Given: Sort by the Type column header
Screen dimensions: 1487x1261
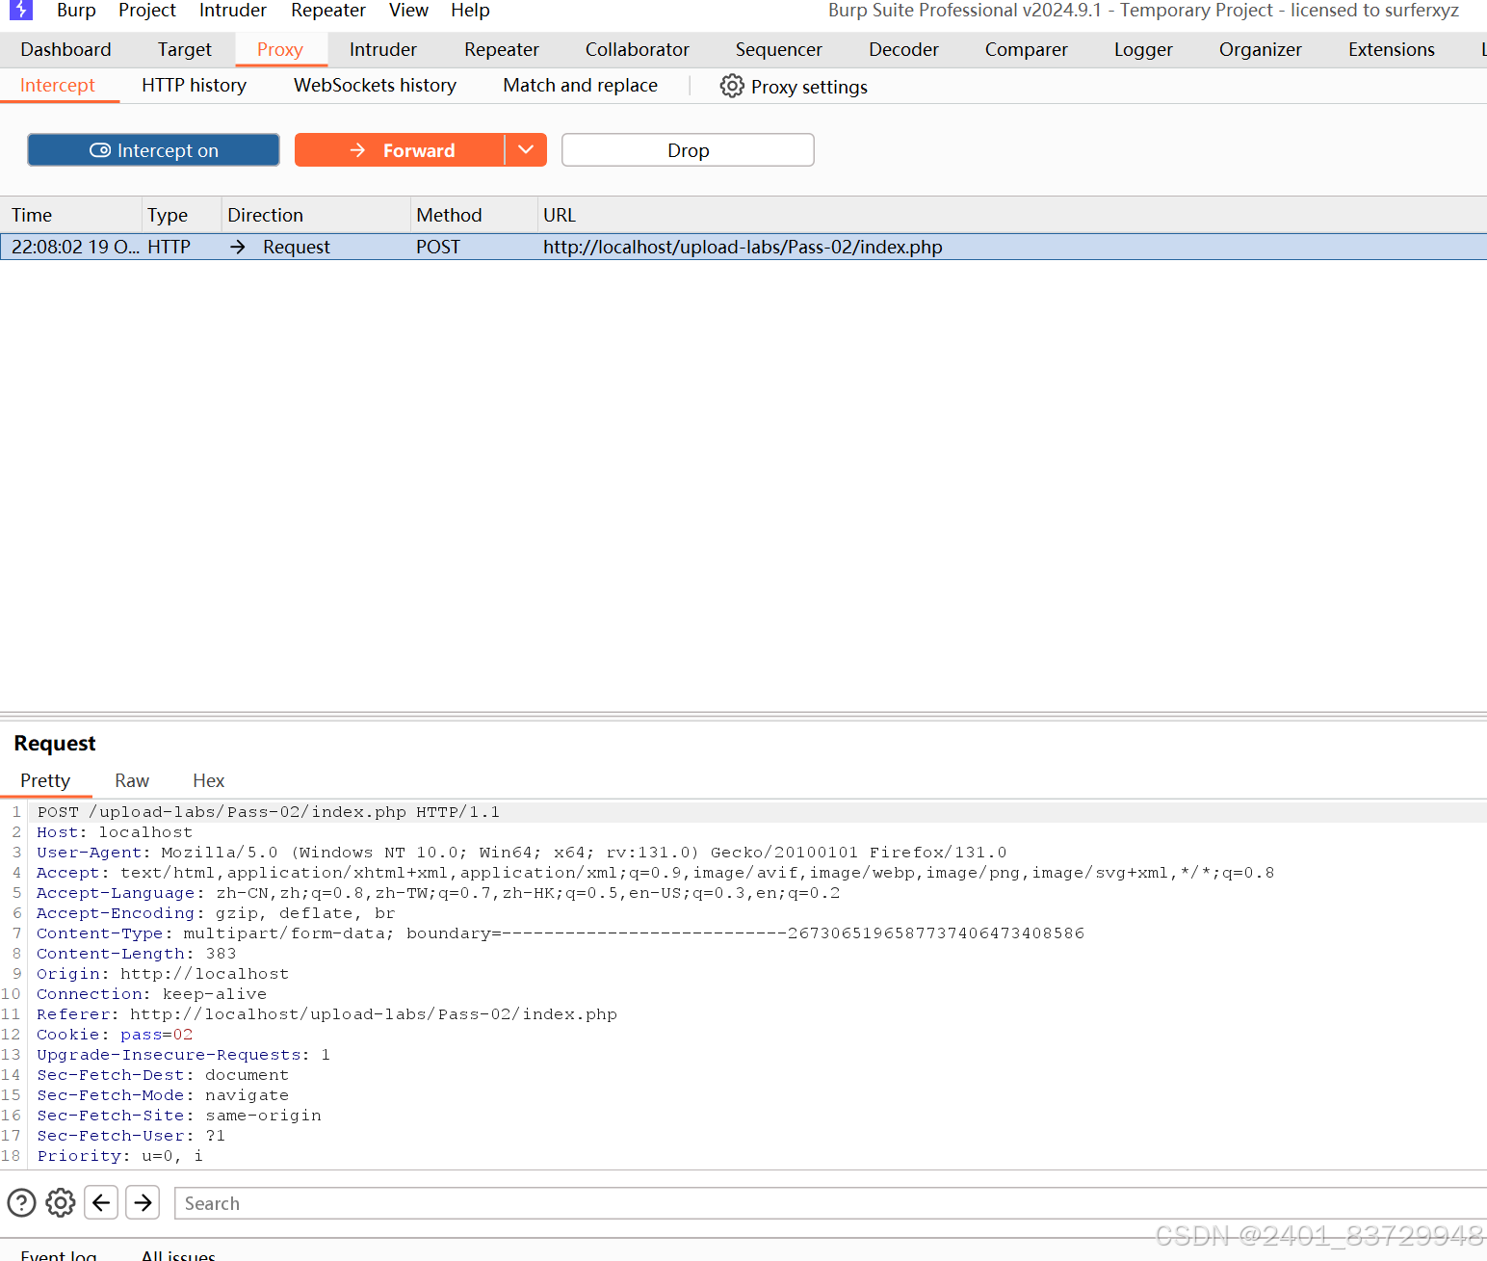Looking at the screenshot, I should pos(181,215).
